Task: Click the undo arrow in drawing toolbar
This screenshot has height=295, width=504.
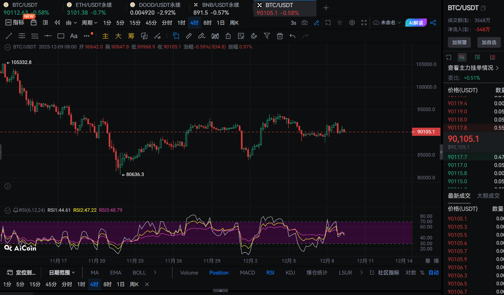Action: 292,36
